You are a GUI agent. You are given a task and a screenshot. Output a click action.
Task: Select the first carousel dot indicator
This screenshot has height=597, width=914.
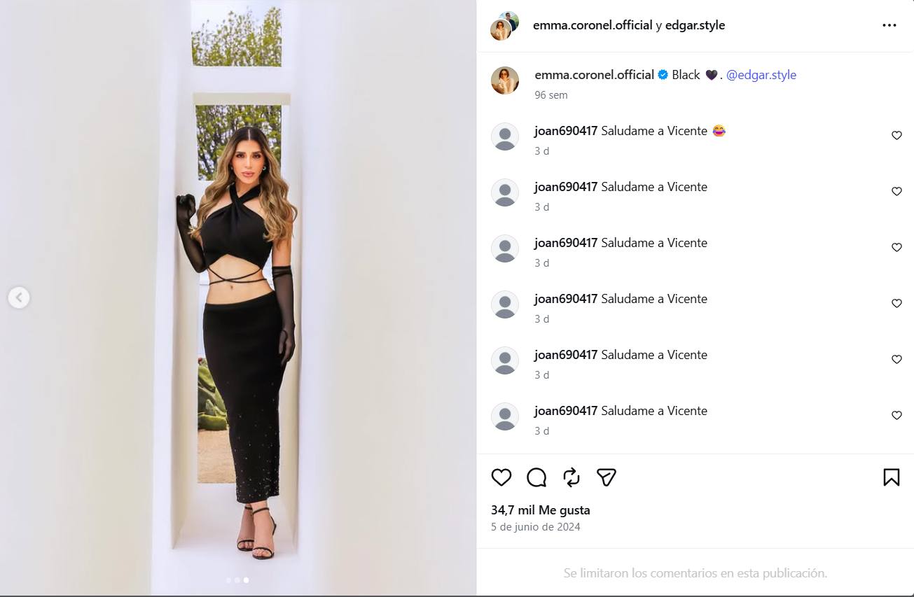click(x=228, y=580)
